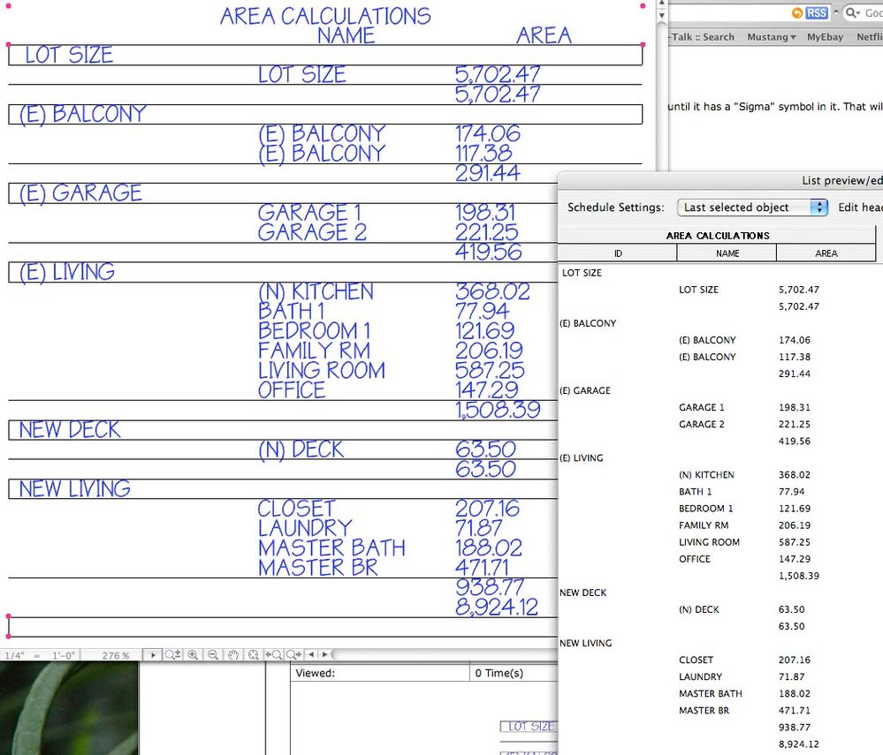Click the orange SnapBack arrow in the toolbar

pos(797,12)
